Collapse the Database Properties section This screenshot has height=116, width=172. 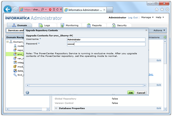pyautogui.click(x=56, y=108)
